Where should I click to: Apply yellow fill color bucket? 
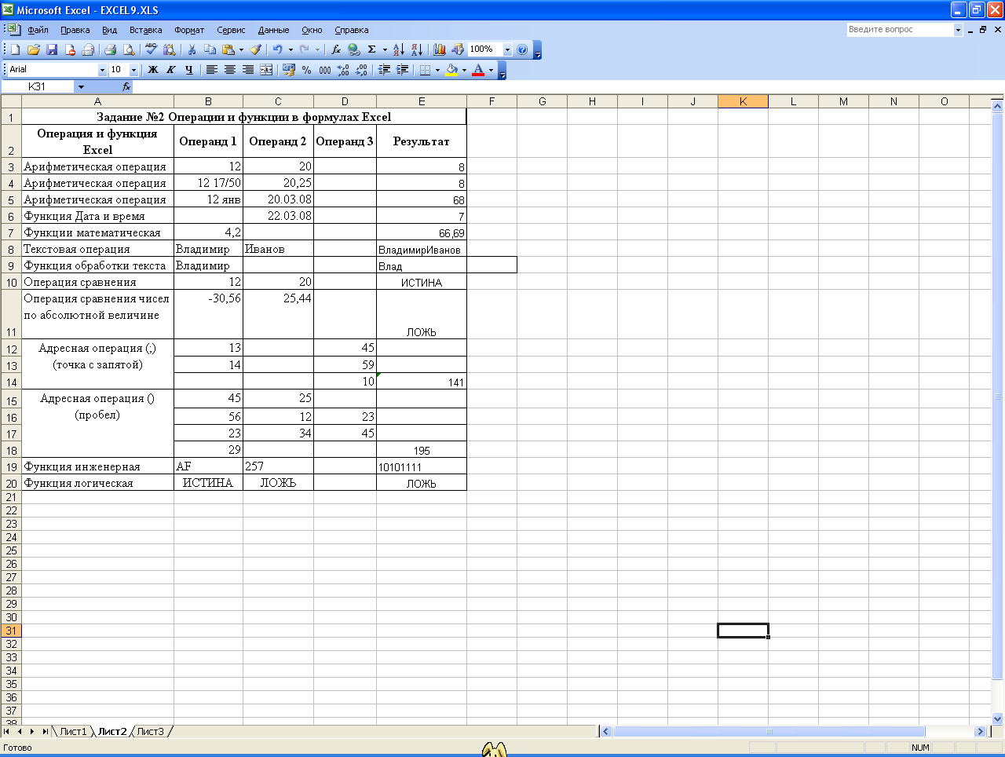click(x=451, y=70)
